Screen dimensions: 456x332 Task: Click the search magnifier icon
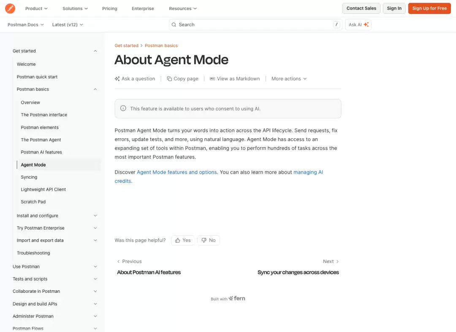pos(174,25)
